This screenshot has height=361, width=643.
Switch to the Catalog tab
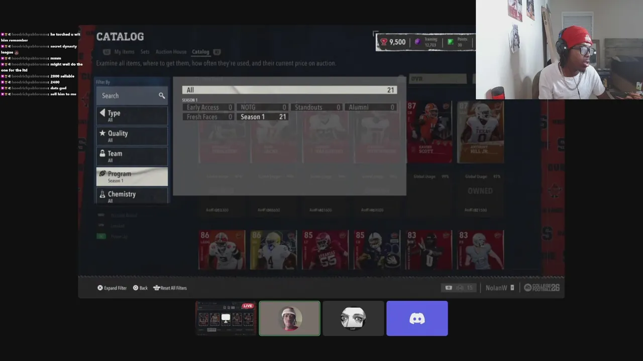[x=200, y=52]
